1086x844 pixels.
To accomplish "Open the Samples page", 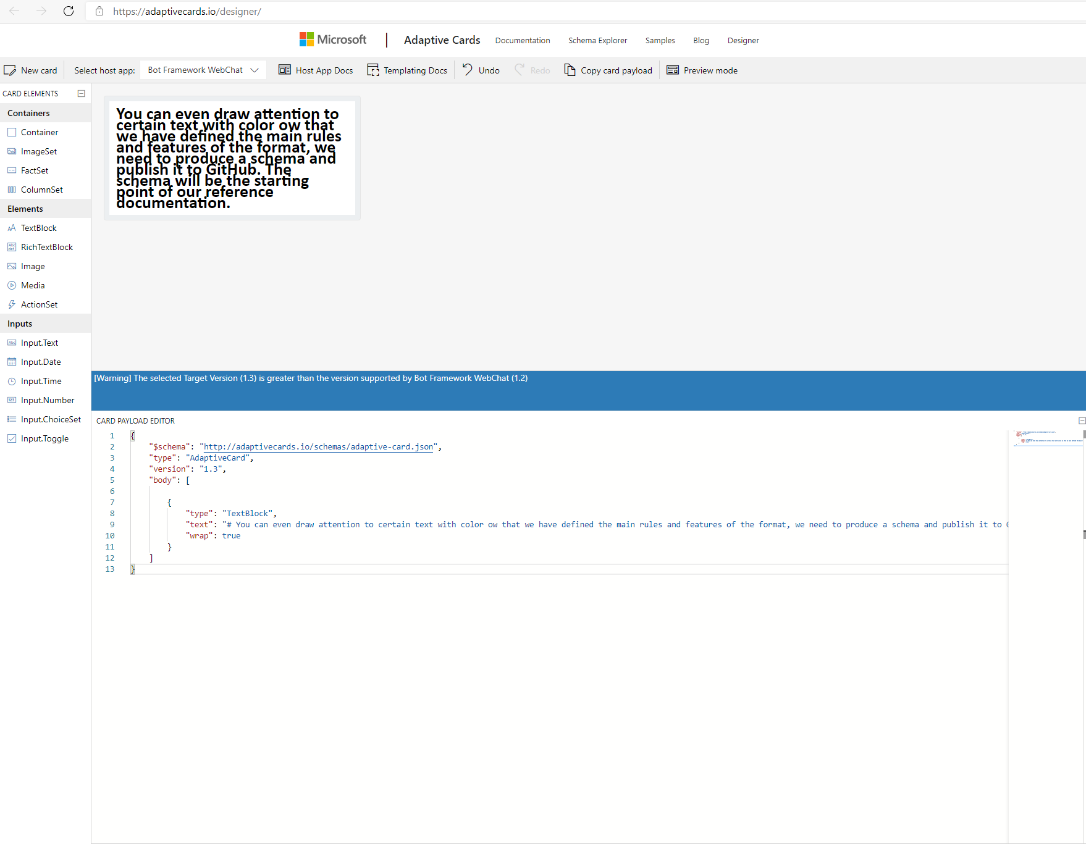I will coord(660,40).
